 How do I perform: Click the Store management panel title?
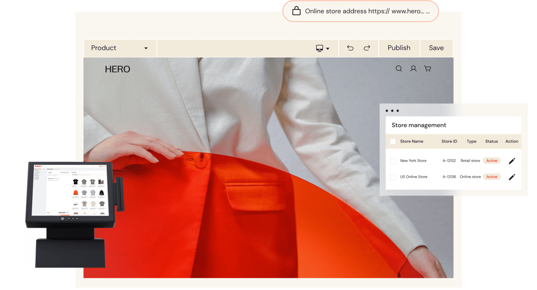pos(419,125)
